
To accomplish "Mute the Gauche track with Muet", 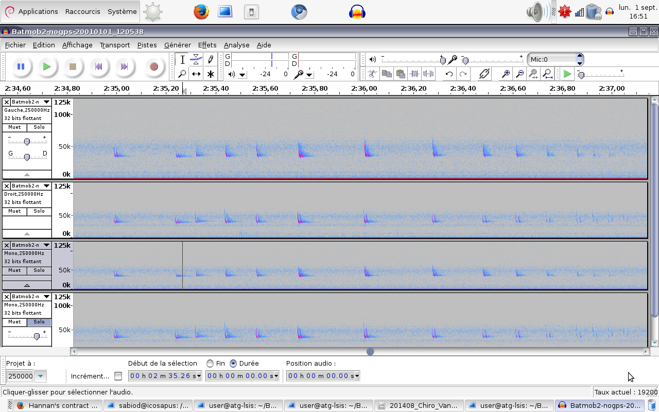I will 14,127.
